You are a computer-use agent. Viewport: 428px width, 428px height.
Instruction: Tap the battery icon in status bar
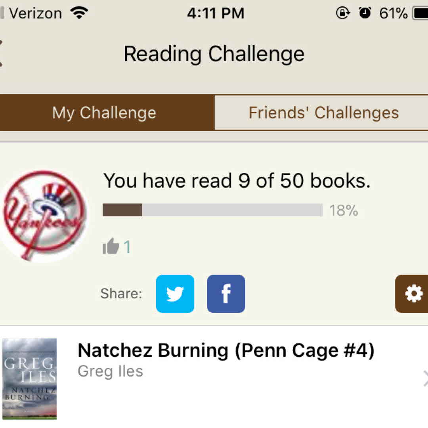tap(420, 13)
